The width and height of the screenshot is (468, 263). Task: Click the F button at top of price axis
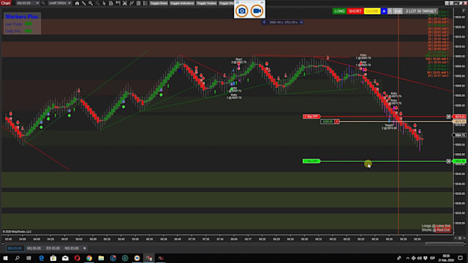tap(463, 10)
